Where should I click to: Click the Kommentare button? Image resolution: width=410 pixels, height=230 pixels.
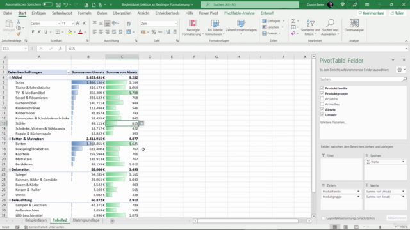(372, 13)
